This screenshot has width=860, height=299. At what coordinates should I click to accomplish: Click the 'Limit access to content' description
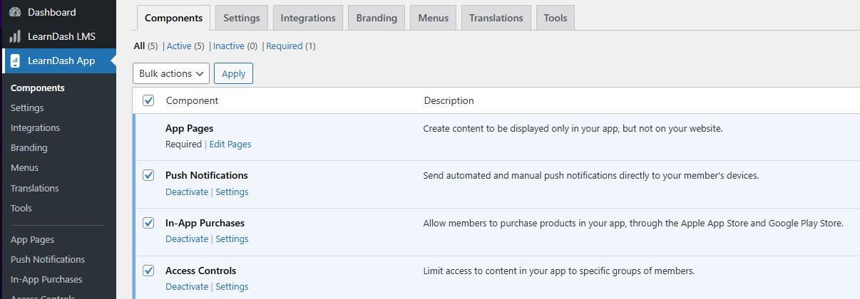pos(559,271)
